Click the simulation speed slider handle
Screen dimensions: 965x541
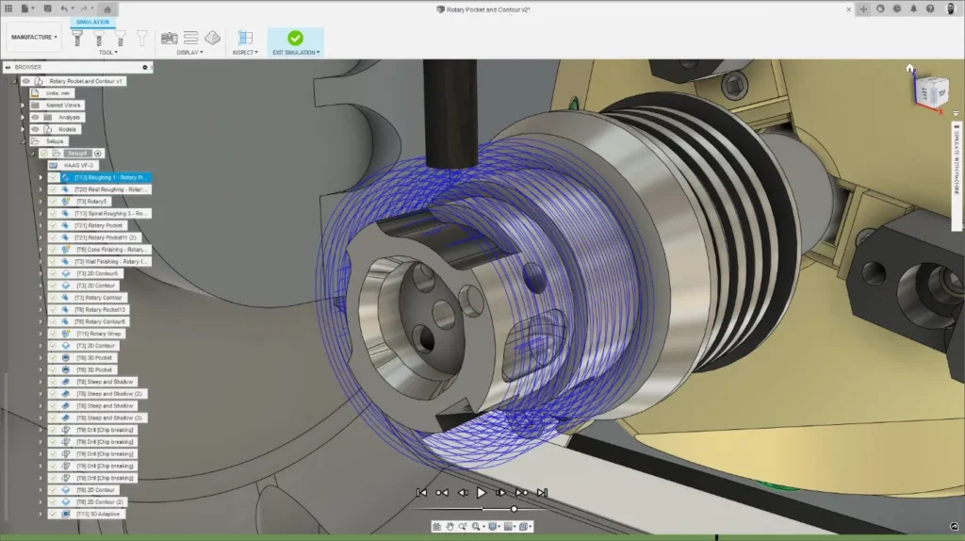tap(514, 509)
